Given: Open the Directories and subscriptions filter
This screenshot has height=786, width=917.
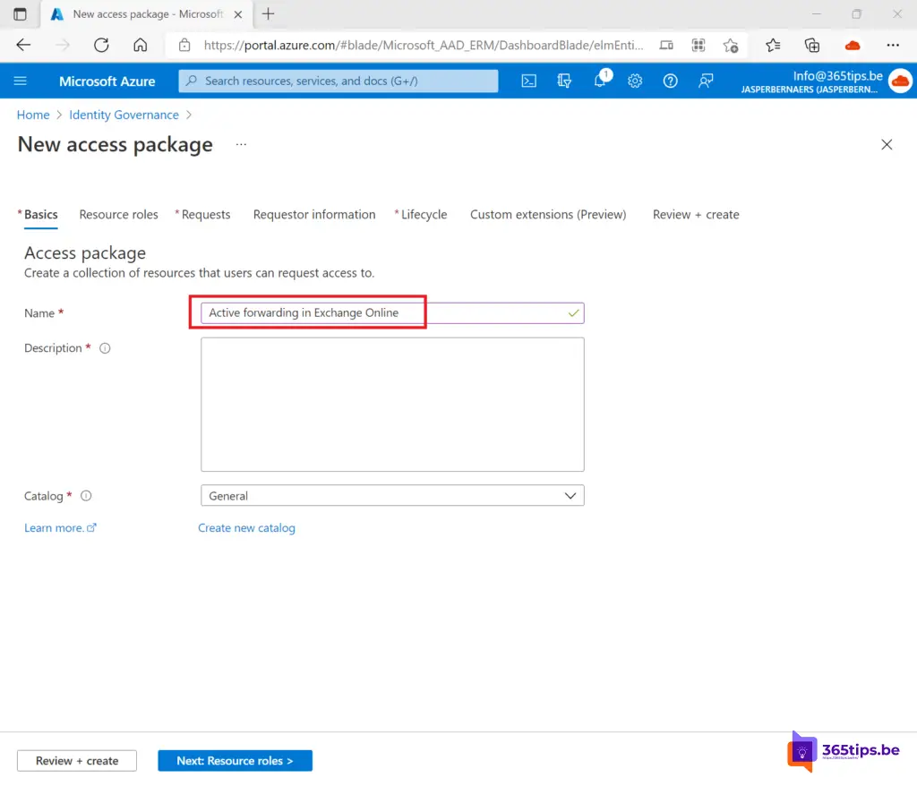Looking at the screenshot, I should coord(564,81).
